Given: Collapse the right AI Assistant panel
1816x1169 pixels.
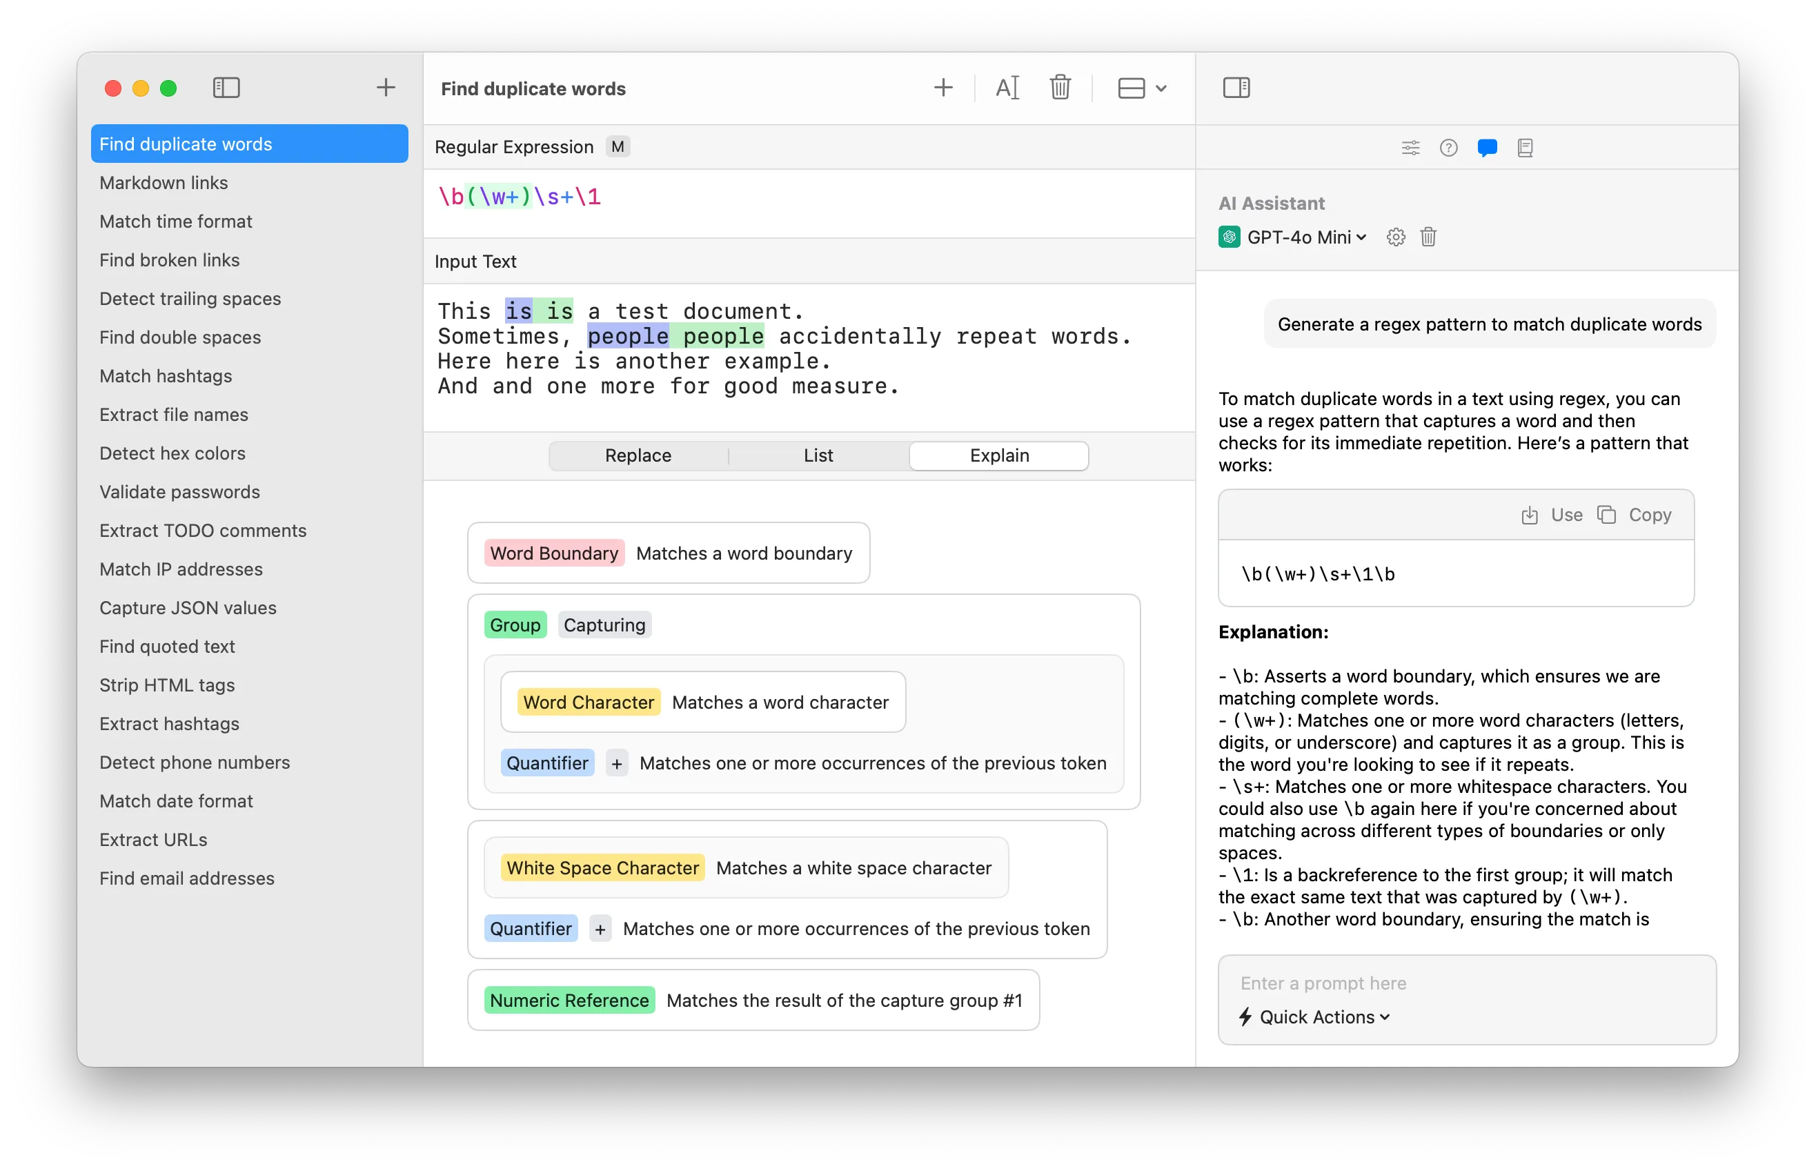Looking at the screenshot, I should [1236, 87].
